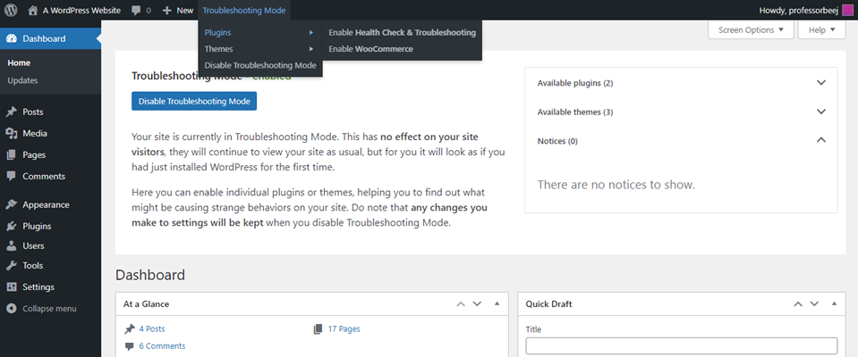858x357 pixels.
Task: Open Posts from the sidebar
Action: coord(33,112)
